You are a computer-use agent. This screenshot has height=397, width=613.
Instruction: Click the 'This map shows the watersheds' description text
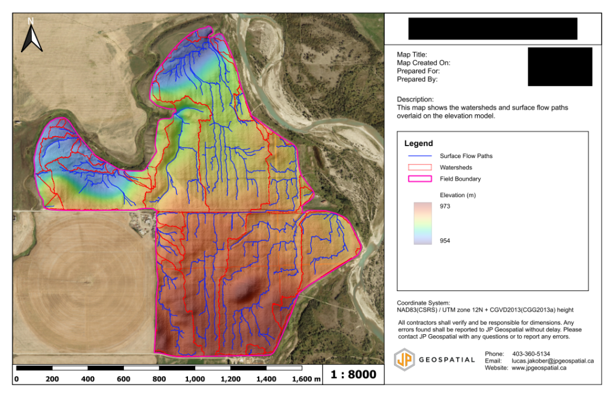click(x=482, y=112)
